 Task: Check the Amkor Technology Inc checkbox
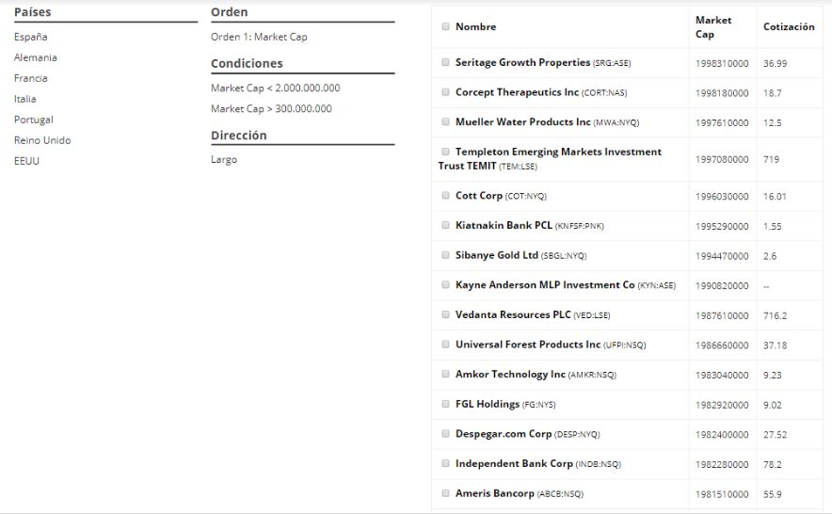(x=446, y=375)
